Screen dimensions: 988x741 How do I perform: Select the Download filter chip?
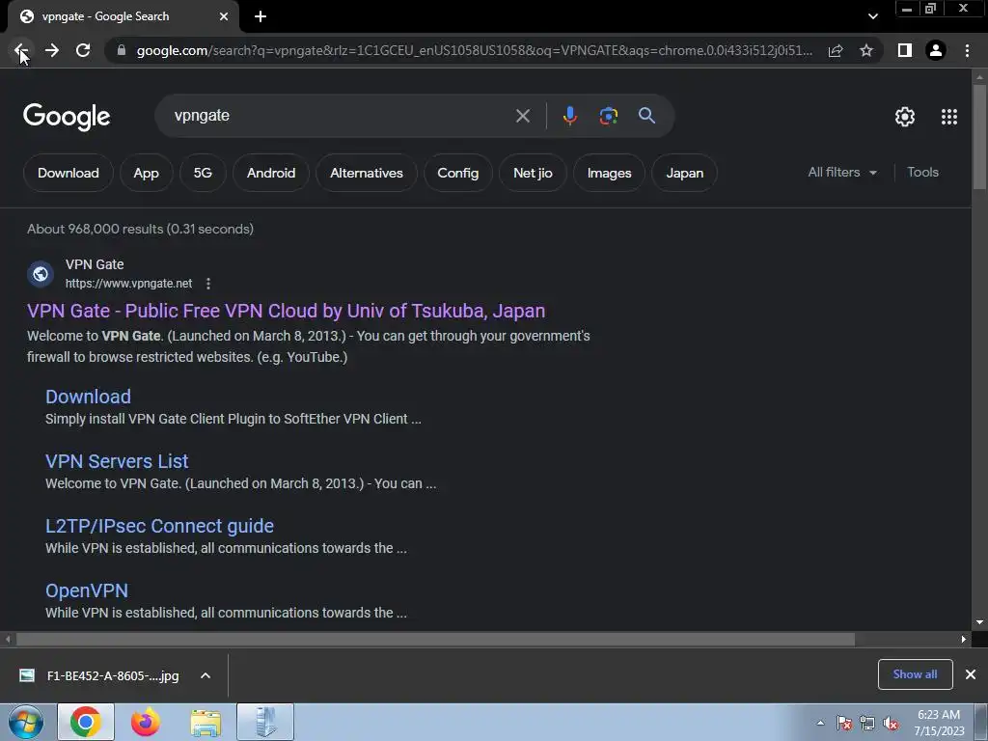pyautogui.click(x=69, y=173)
